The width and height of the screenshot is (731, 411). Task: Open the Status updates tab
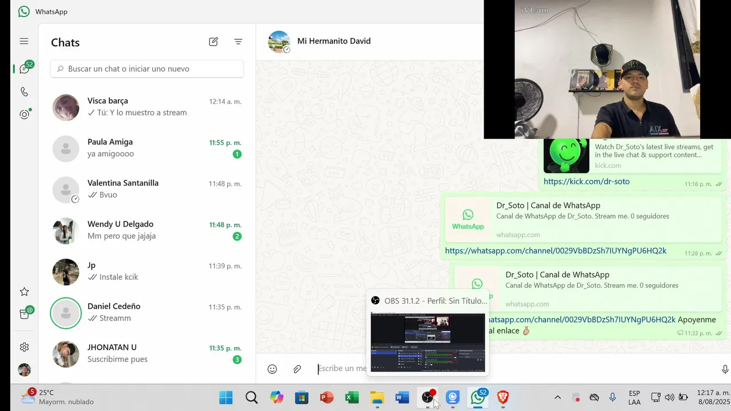point(24,114)
